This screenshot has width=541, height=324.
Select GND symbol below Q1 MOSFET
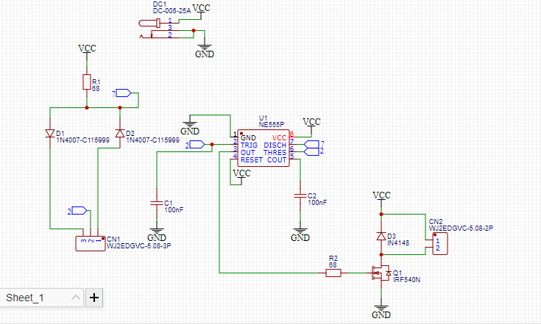click(381, 312)
